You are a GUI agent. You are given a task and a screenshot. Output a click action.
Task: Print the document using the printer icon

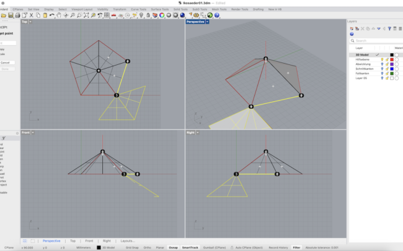(17, 15)
